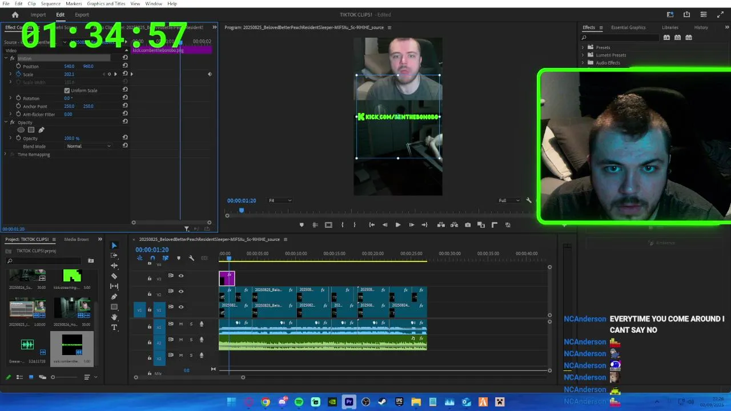Solo audio track A2
This screenshot has height=411, width=731.
tap(191, 340)
